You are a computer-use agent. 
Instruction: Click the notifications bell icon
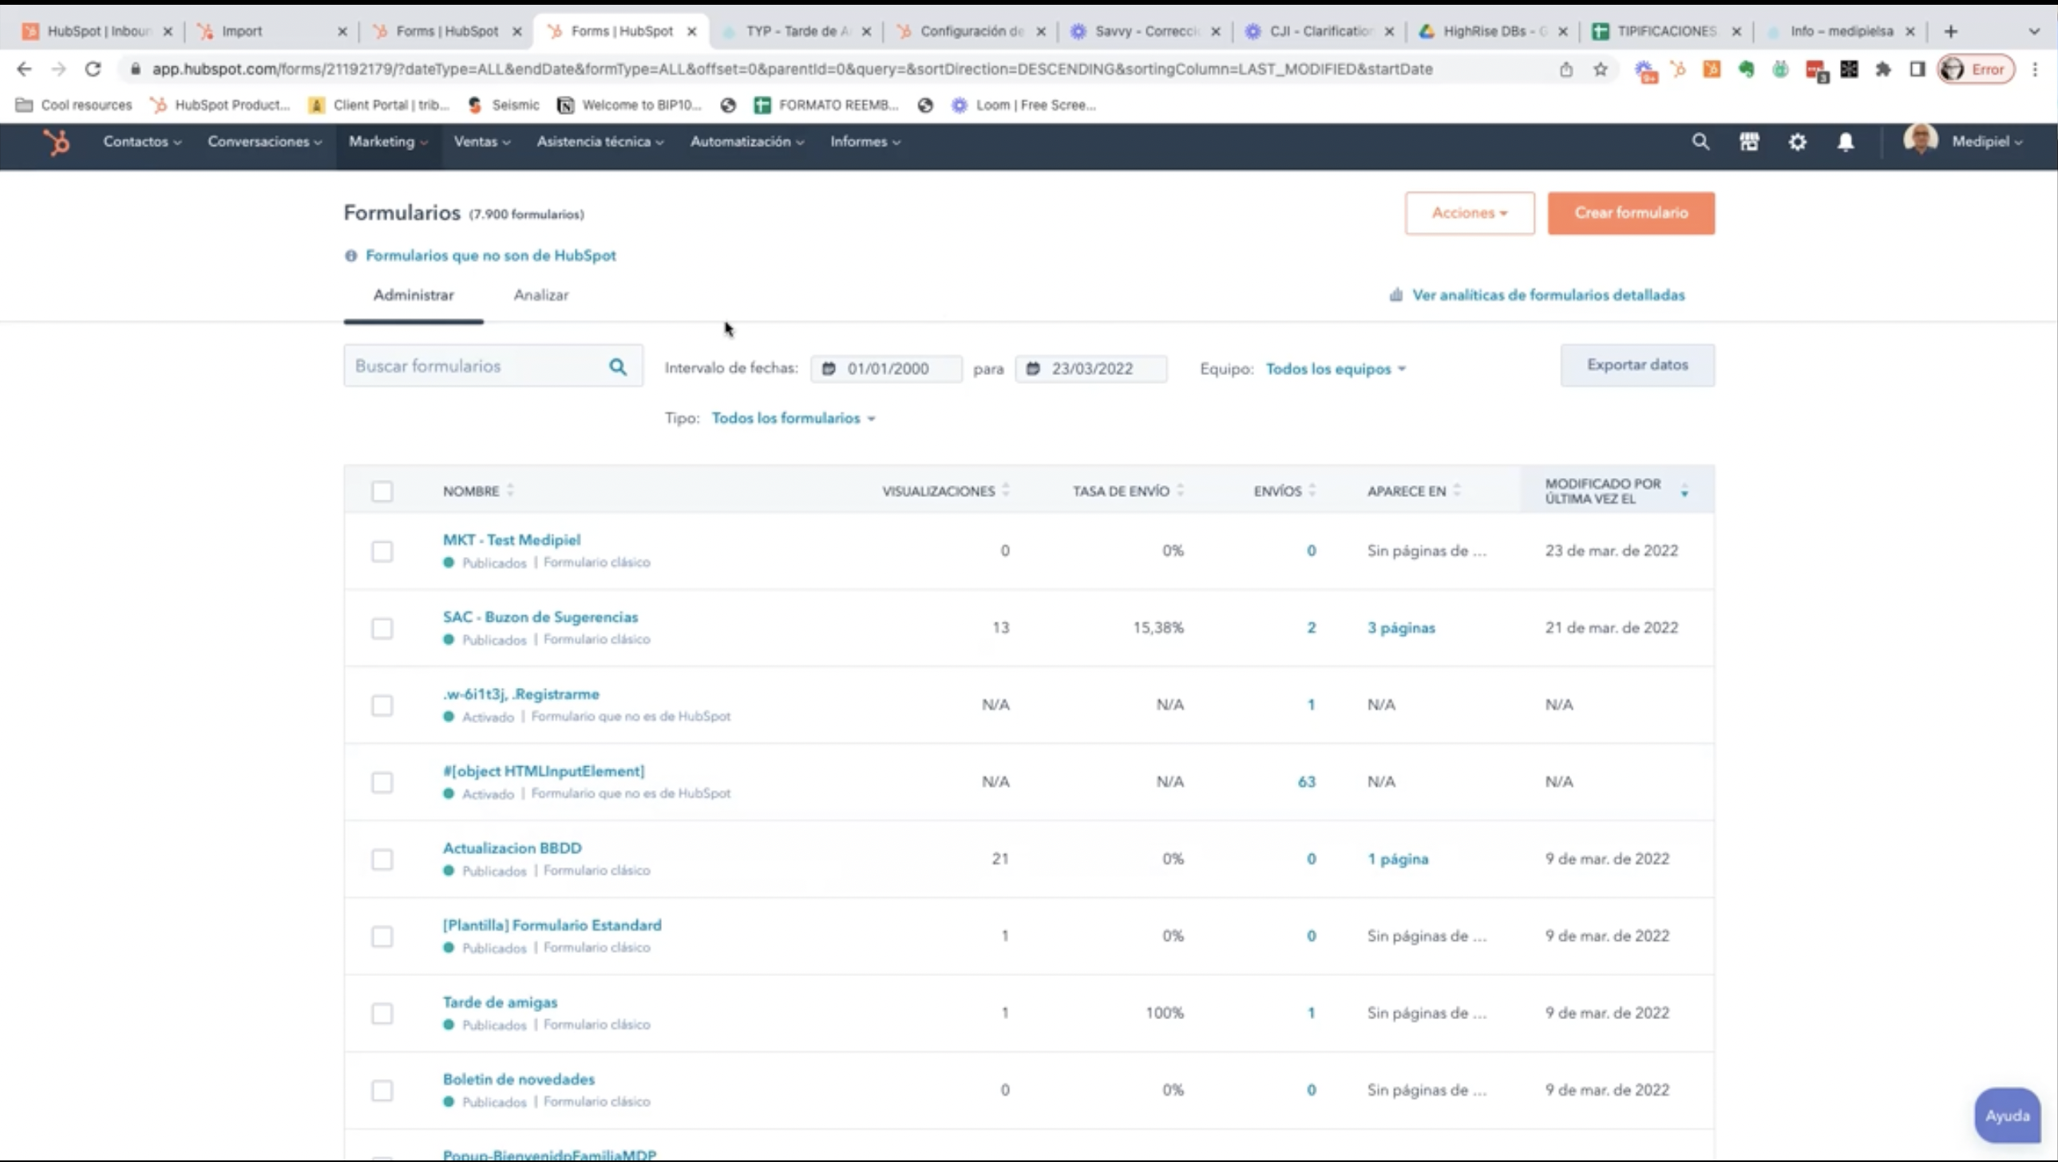pyautogui.click(x=1845, y=142)
